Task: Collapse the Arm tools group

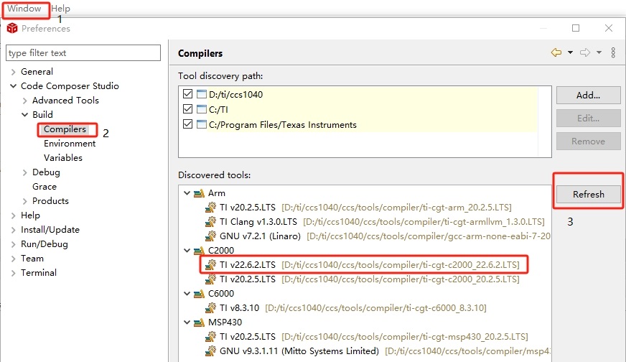Action: click(x=187, y=193)
